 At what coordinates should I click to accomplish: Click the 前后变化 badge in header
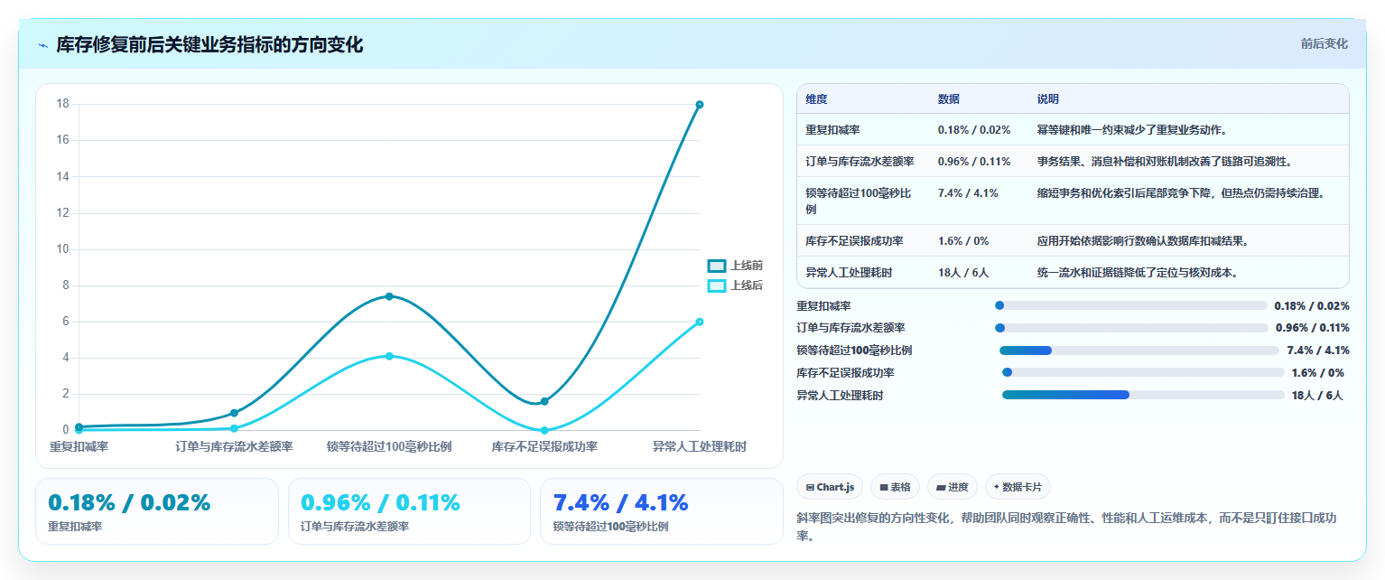(1324, 43)
